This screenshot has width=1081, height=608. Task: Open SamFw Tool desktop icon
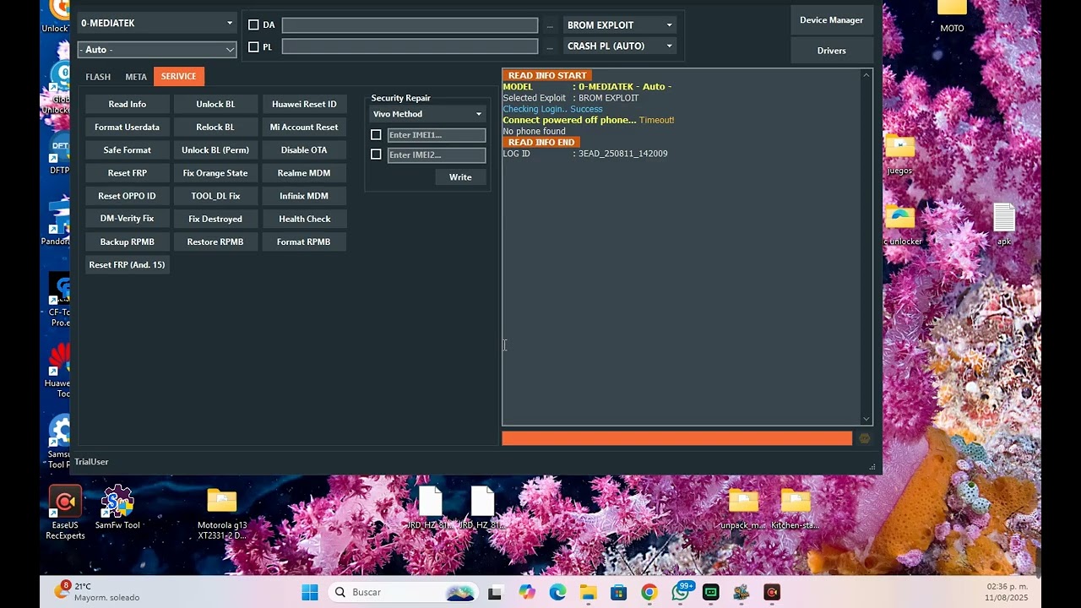point(117,508)
